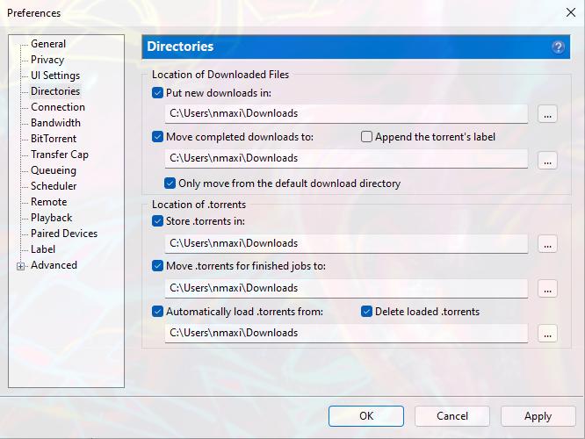
Task: Click the 'Put new downloads in' path field
Action: tap(346, 114)
